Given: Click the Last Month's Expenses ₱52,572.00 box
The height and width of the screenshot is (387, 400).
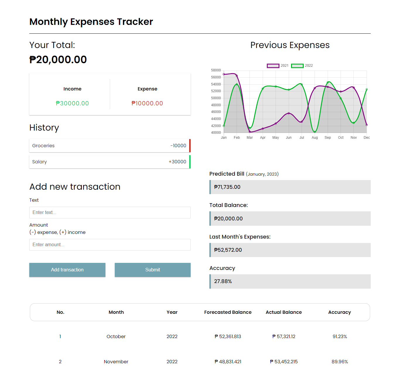Looking at the screenshot, I should tap(290, 250).
